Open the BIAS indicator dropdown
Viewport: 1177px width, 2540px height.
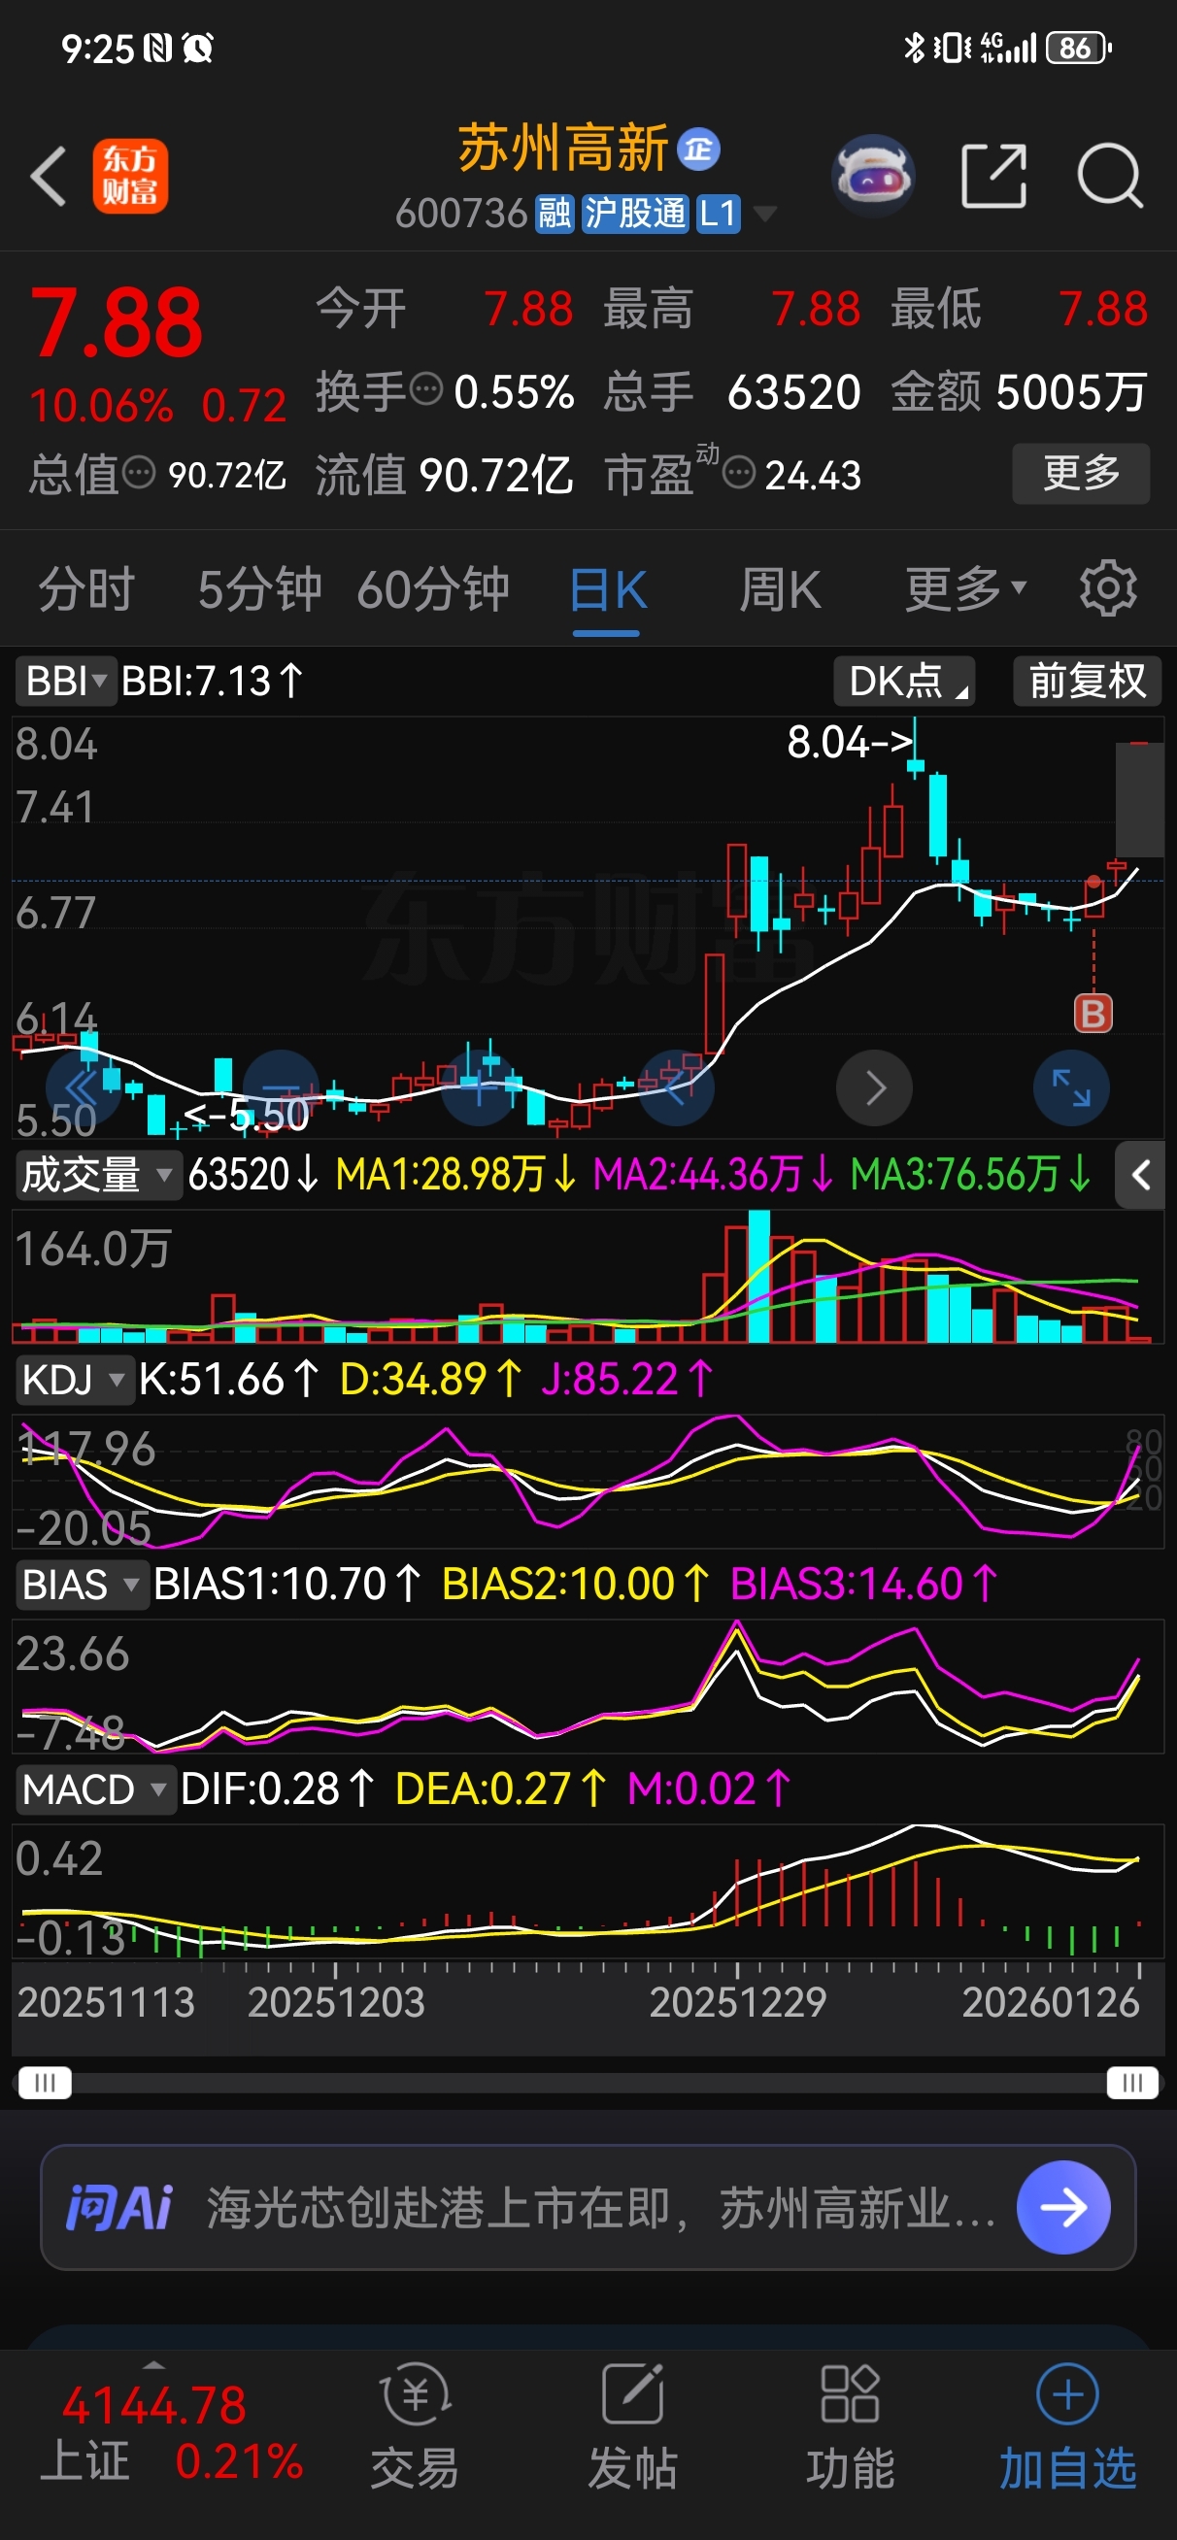click(x=82, y=1585)
